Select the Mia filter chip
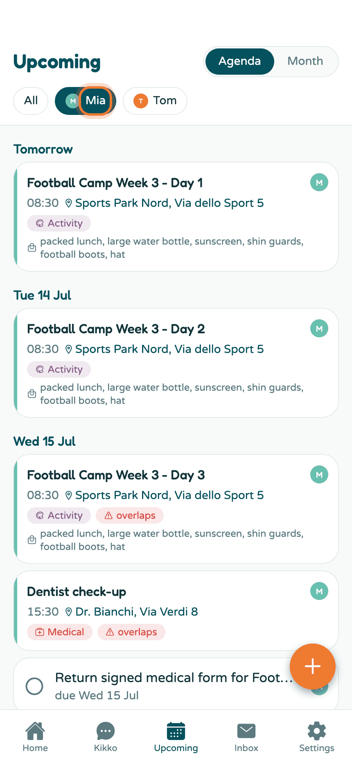 click(x=86, y=101)
